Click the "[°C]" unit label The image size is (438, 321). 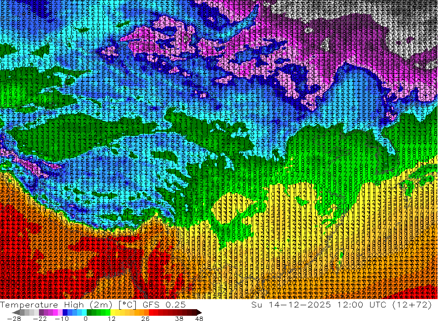[127, 305]
